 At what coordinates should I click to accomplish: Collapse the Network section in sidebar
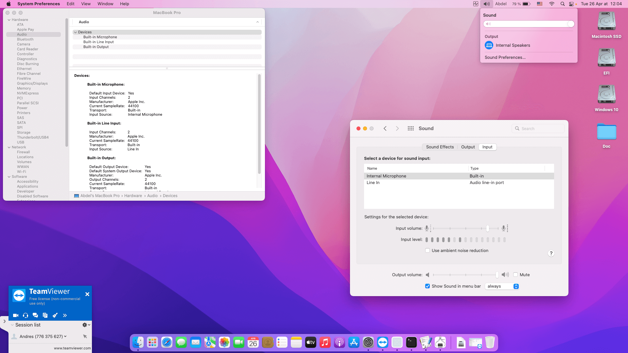[x=9, y=147]
